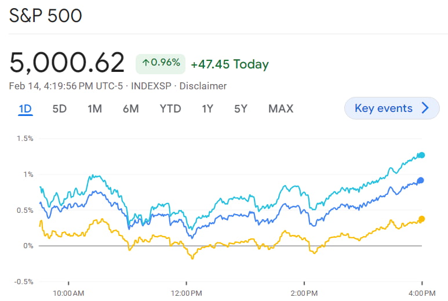Select the 5Y time range

point(241,109)
